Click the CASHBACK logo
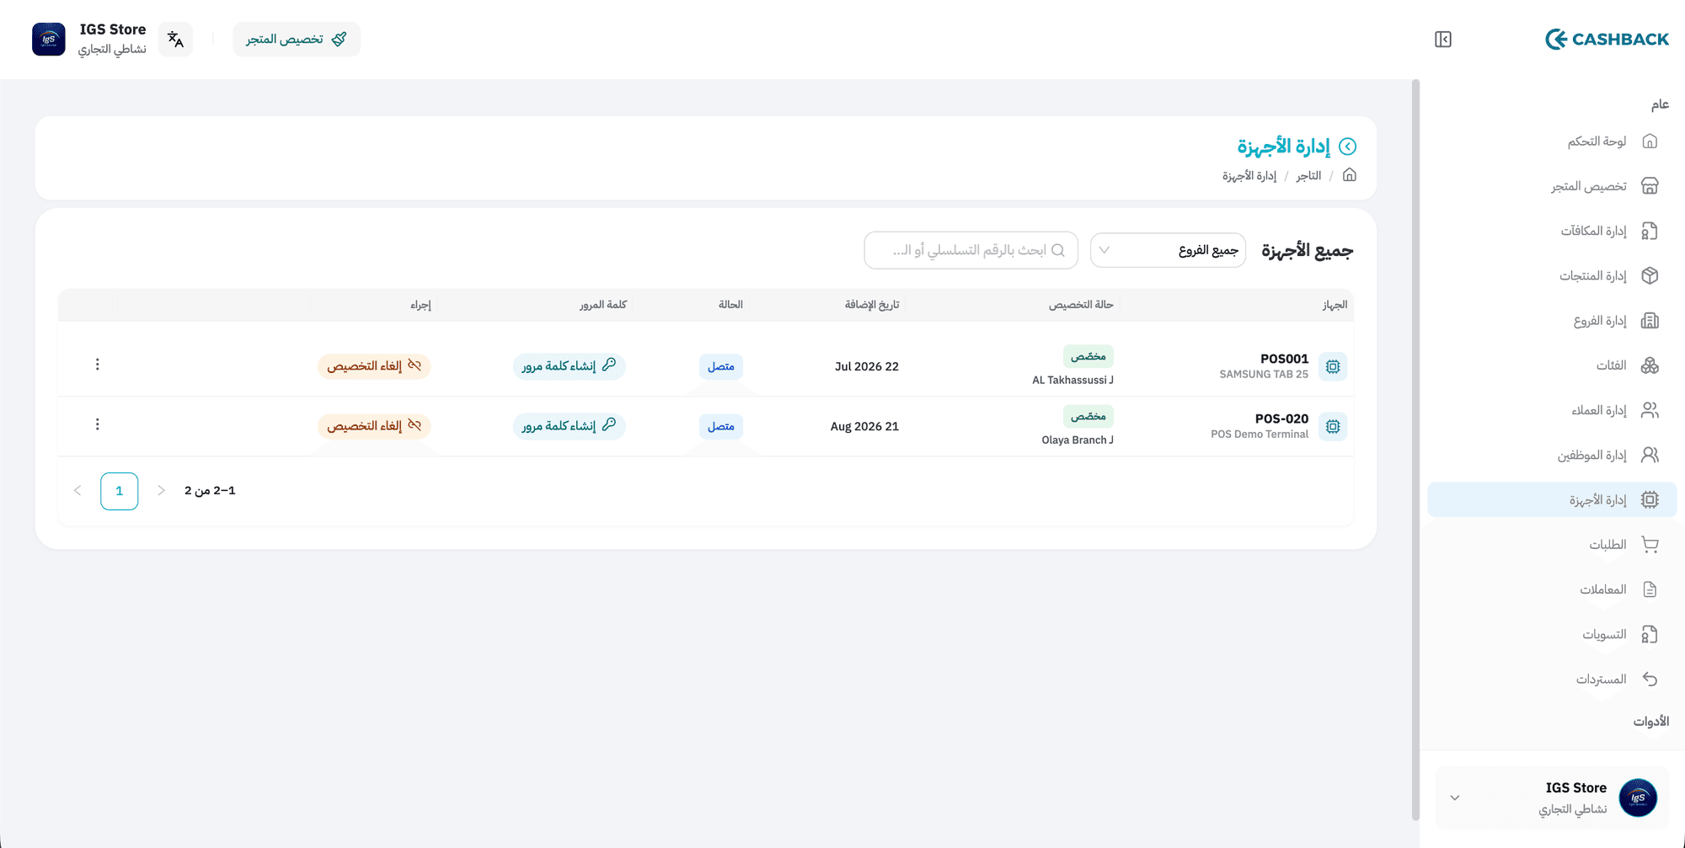 pos(1607,40)
